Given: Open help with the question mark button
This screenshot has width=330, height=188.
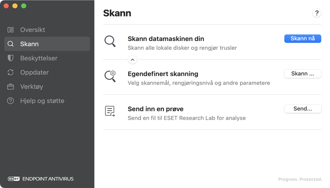Looking at the screenshot, I should pos(317,13).
